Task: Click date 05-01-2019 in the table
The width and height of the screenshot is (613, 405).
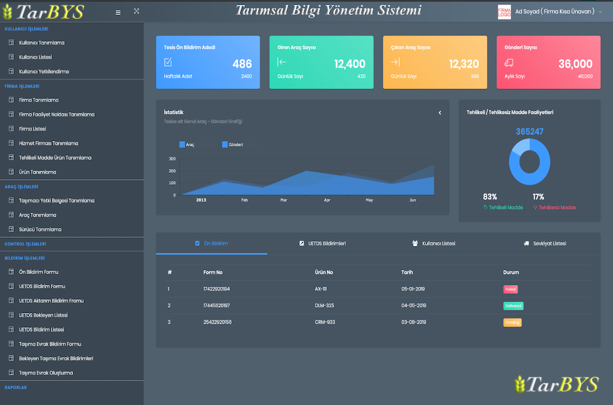Action: (413, 289)
